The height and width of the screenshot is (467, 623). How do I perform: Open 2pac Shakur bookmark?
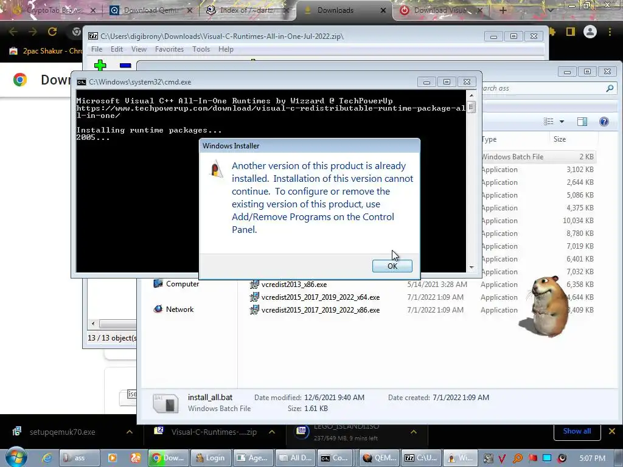[x=46, y=51]
